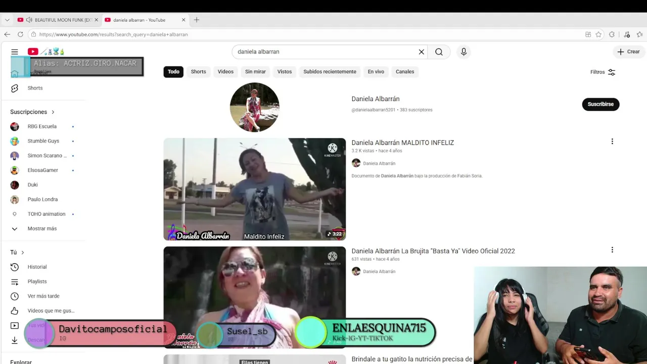View site information lock icon
Image resolution: width=647 pixels, height=364 pixels.
[x=33, y=34]
